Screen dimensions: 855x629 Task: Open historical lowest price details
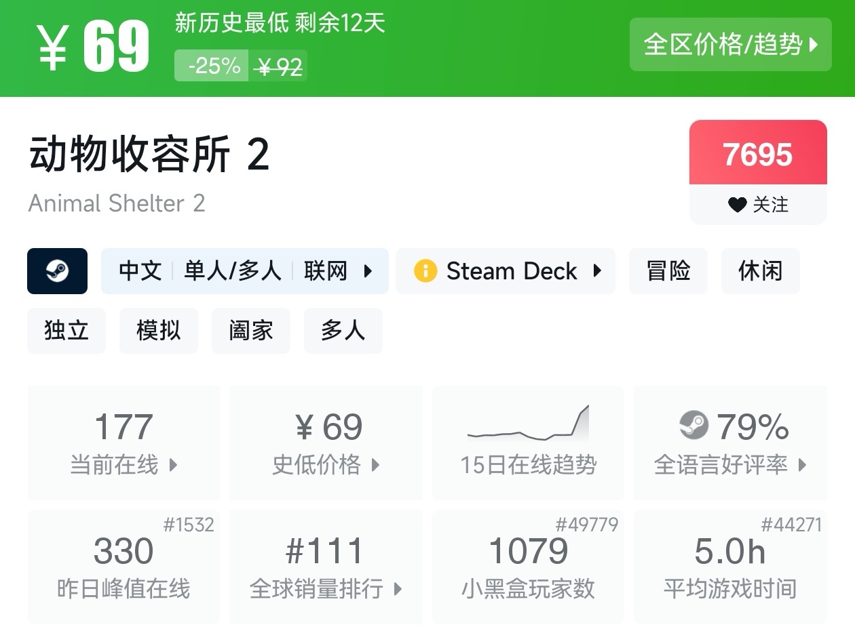[326, 442]
